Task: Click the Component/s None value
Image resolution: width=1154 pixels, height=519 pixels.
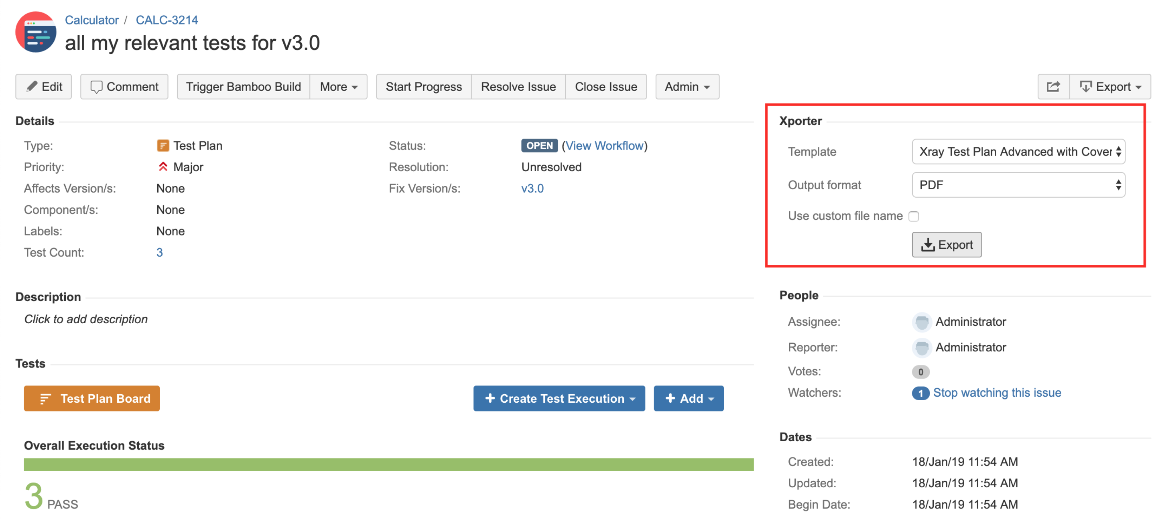Action: [170, 210]
